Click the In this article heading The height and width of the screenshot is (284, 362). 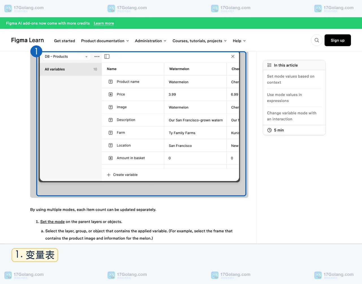(286, 65)
